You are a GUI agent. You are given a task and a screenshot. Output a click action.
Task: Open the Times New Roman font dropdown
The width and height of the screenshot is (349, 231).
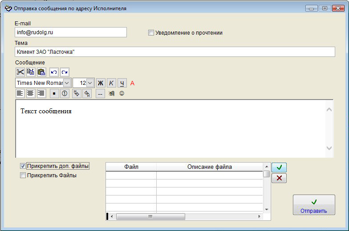point(67,83)
